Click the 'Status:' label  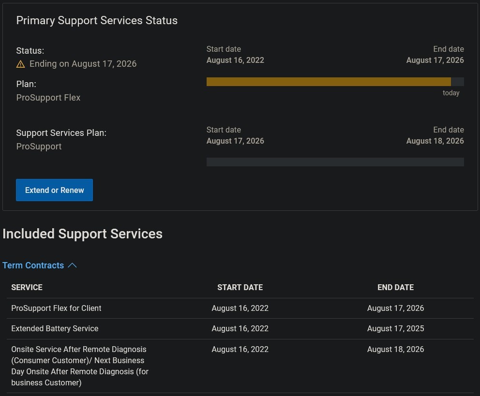click(30, 51)
